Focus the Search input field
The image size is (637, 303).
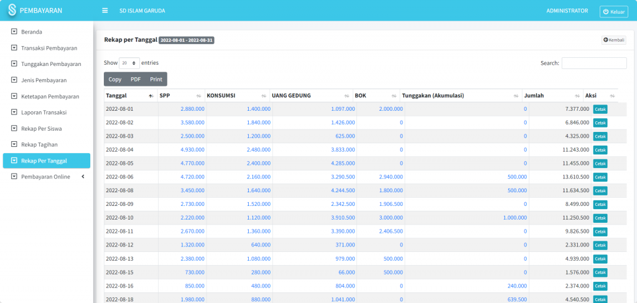tap(594, 63)
